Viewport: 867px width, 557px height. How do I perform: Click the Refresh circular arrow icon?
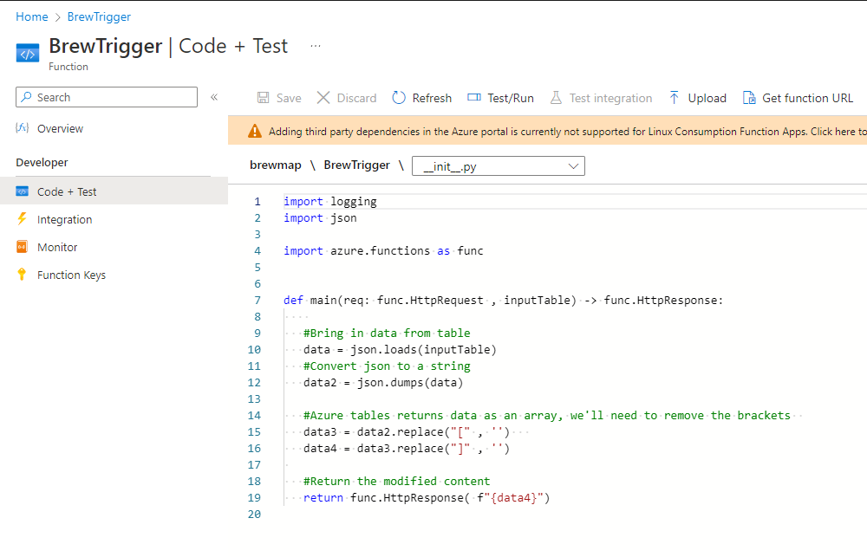pos(399,98)
